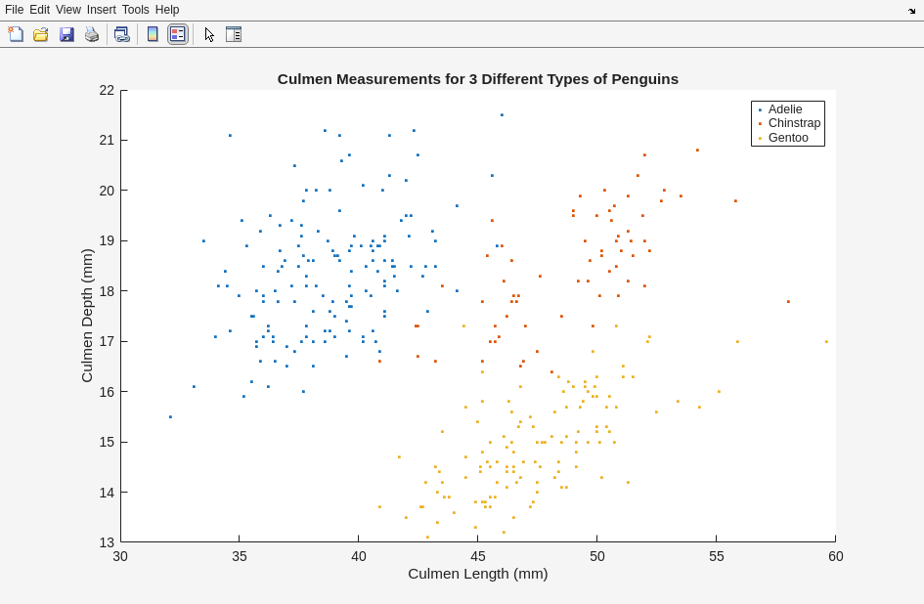This screenshot has width=924, height=604.
Task: Save the figure with the floppy disk icon
Action: pyautogui.click(x=66, y=34)
